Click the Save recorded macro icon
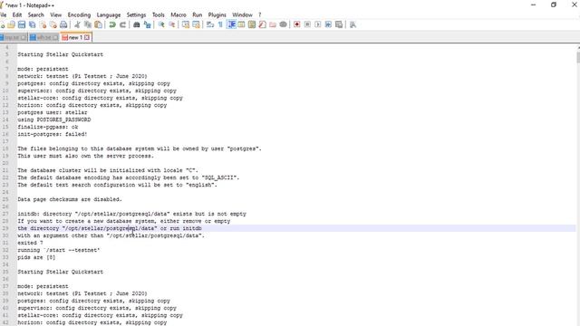The height and width of the screenshot is (326, 580). coord(338,24)
